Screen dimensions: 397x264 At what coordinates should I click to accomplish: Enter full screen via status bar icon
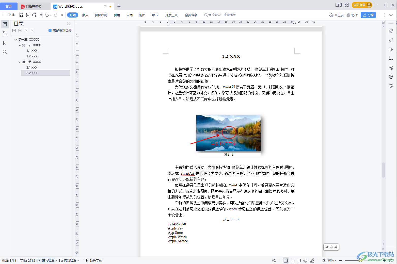pyautogui.click(x=391, y=260)
